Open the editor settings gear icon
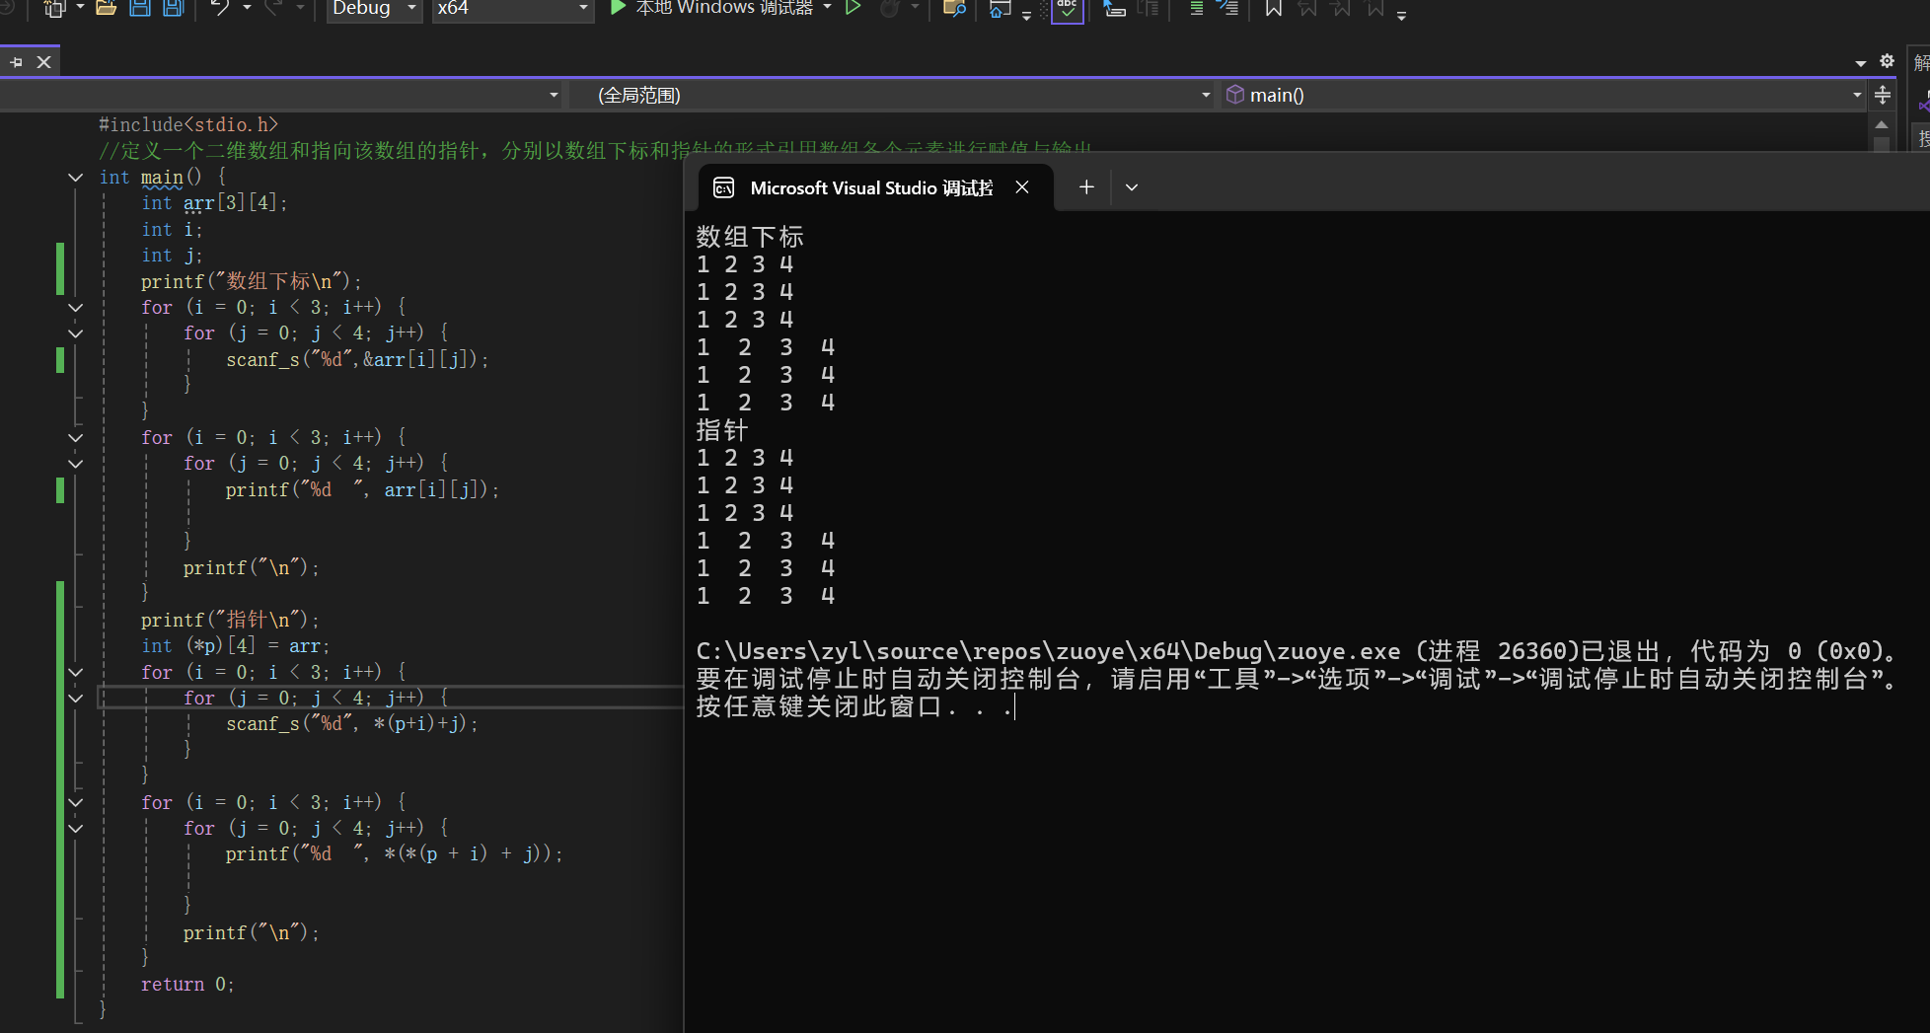 pyautogui.click(x=1887, y=61)
